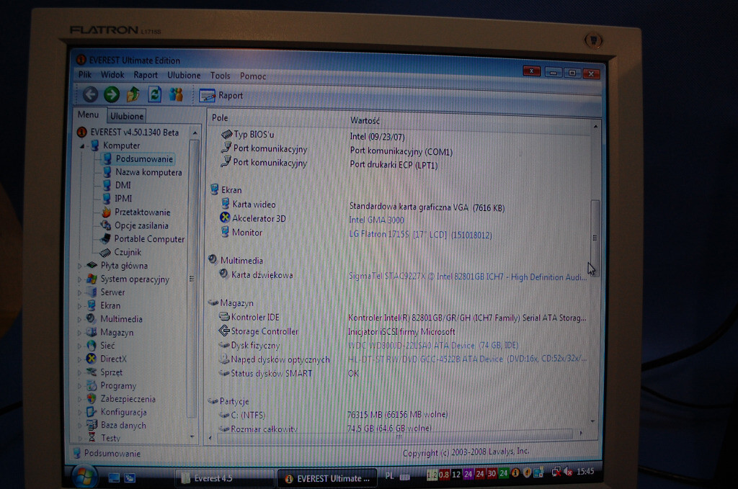738x489 pixels.
Task: Refresh the page with the Refresh toolbar icon
Action: point(155,94)
